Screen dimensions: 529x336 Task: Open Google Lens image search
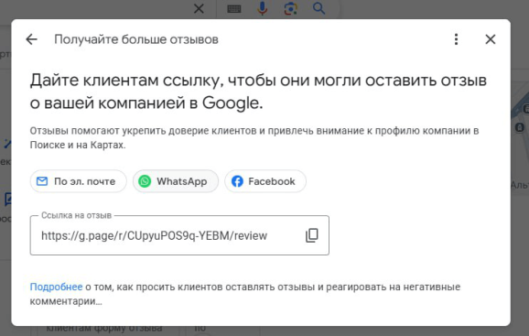(290, 8)
